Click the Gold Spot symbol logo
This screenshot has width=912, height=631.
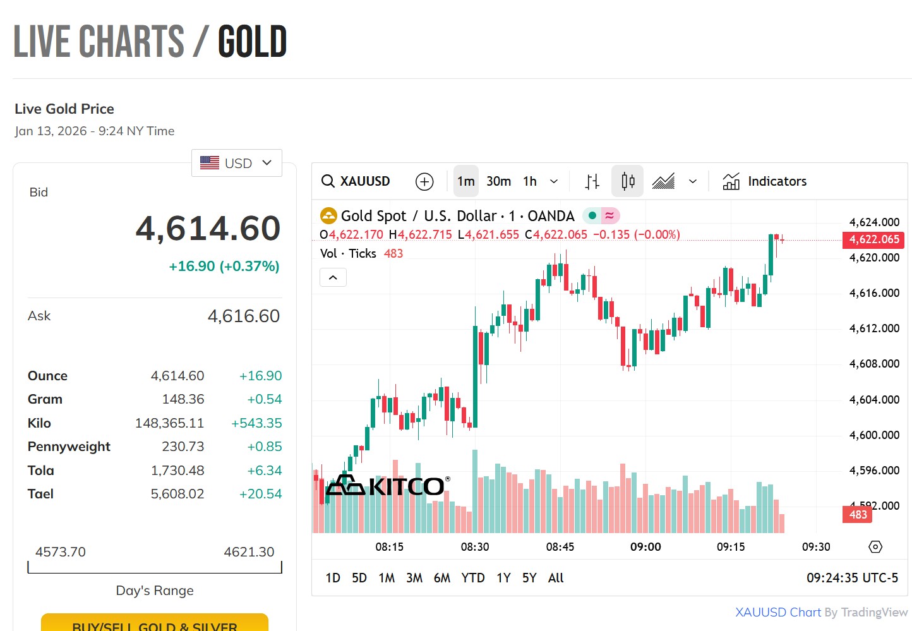coord(328,216)
